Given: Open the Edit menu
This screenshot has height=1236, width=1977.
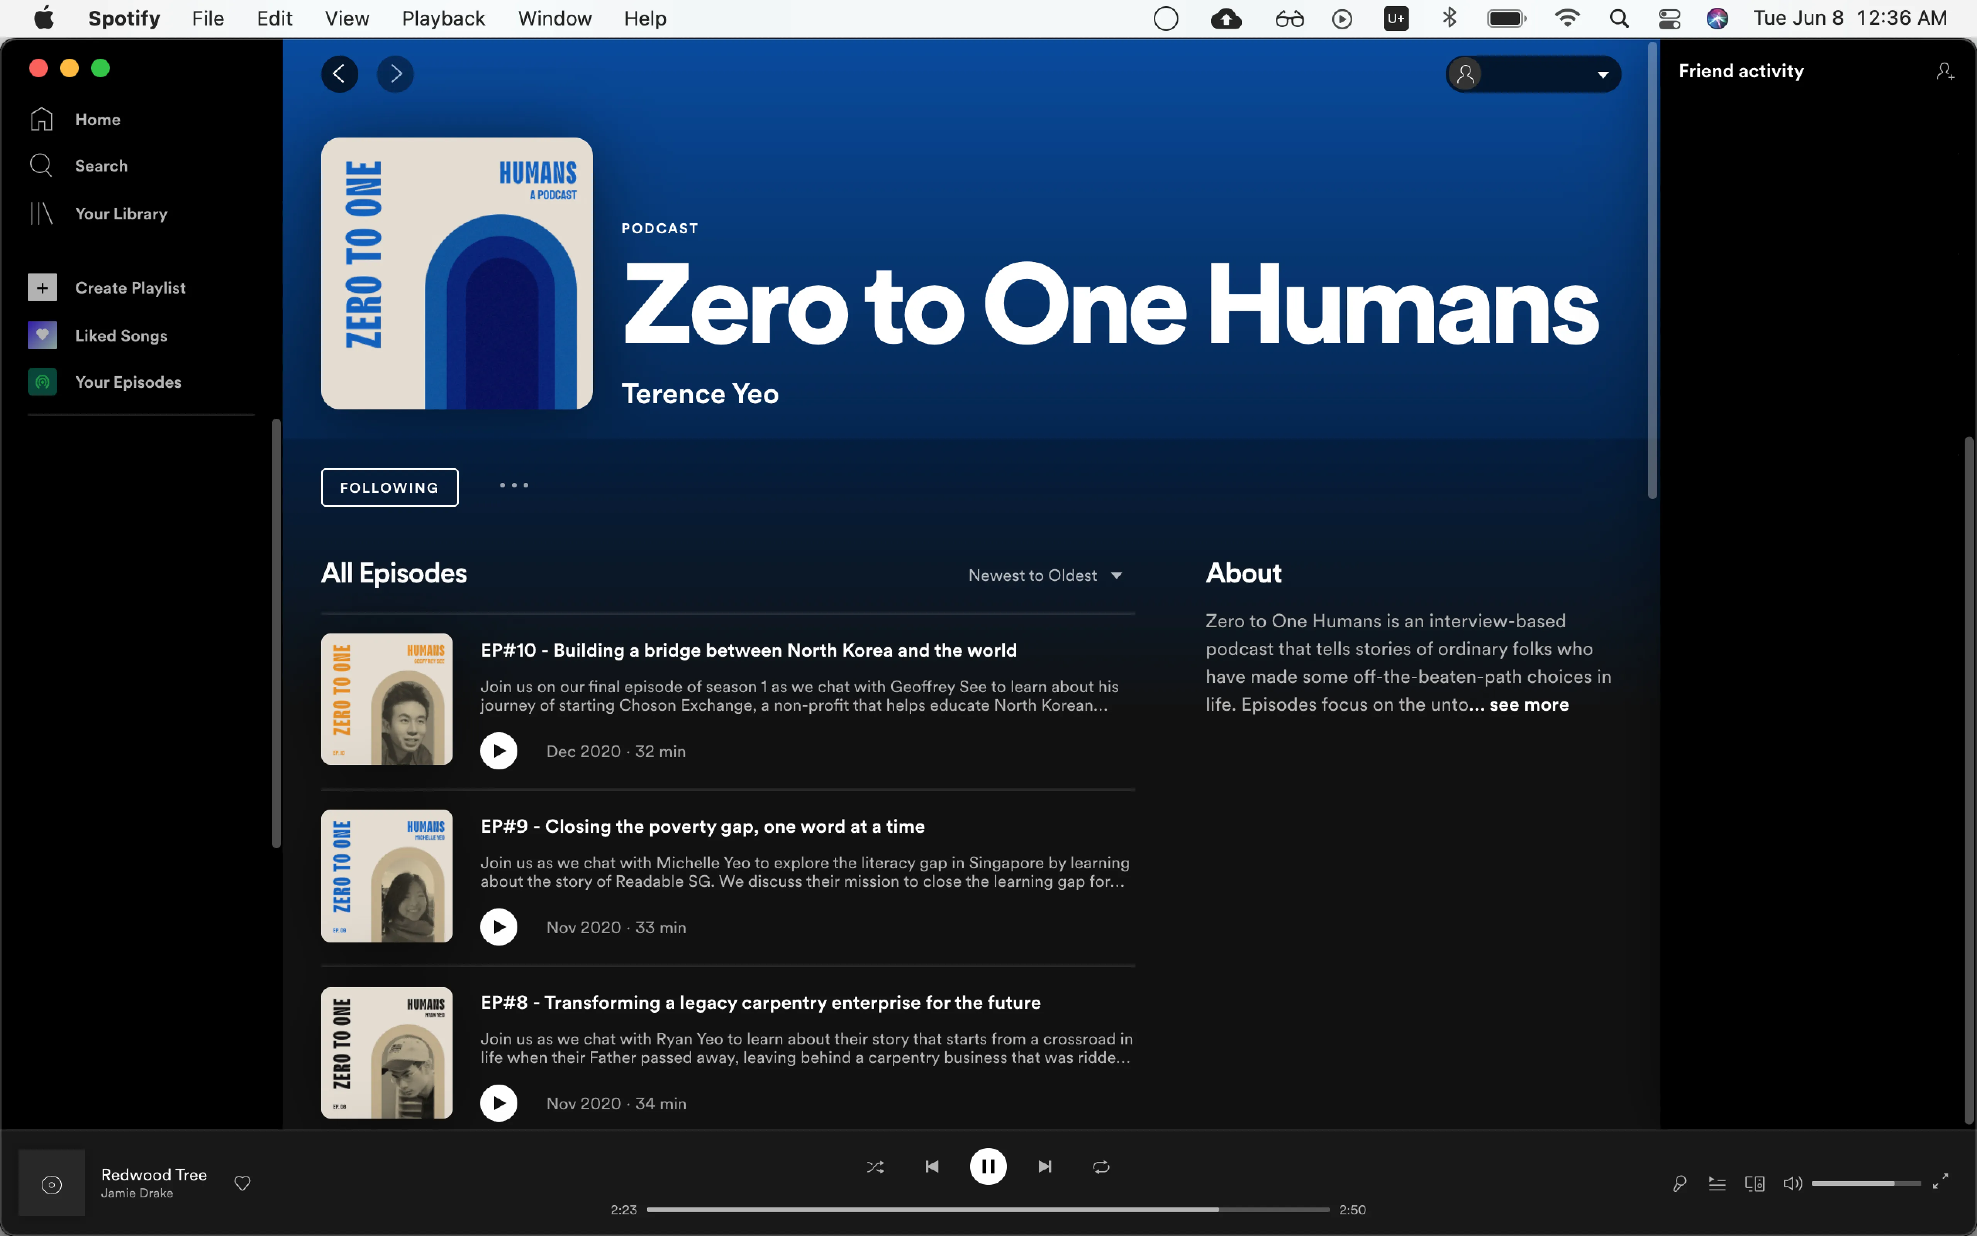Looking at the screenshot, I should [275, 18].
